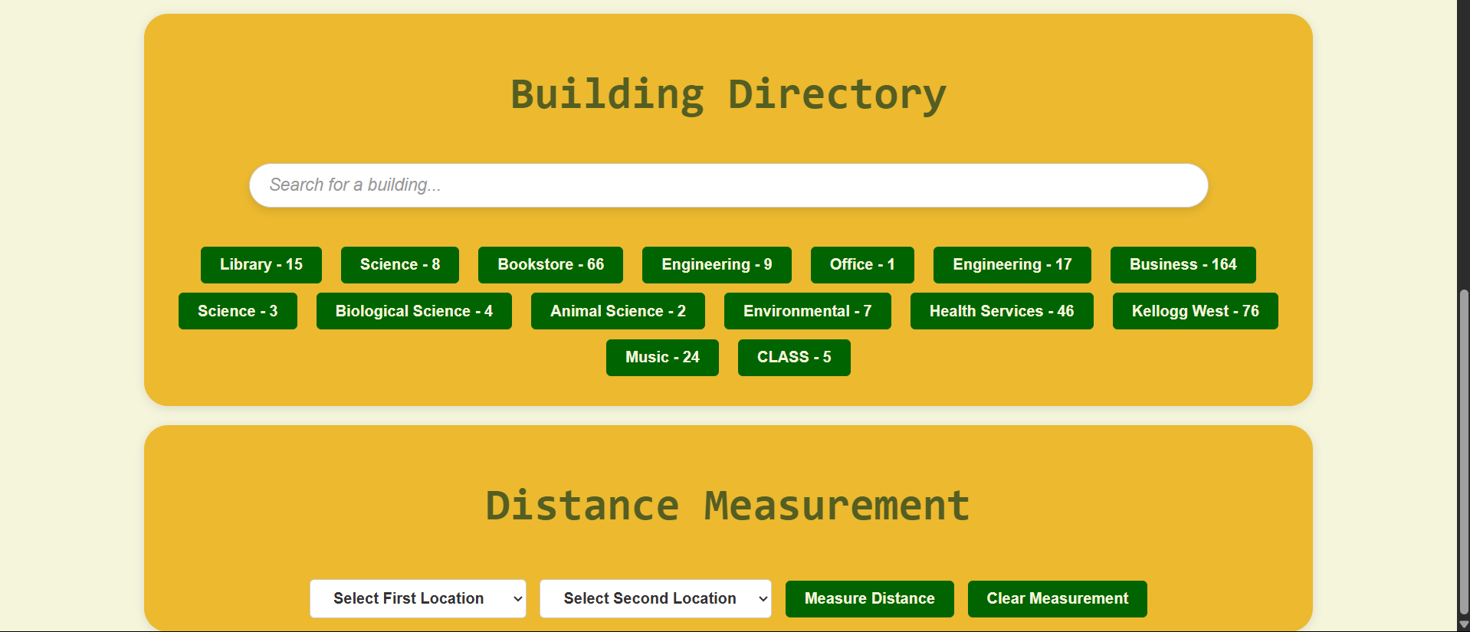The width and height of the screenshot is (1470, 632).
Task: Click the scrollbar down arrow
Action: point(1464,624)
